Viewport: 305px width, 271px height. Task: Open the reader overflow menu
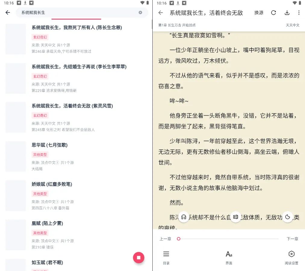tap(299, 13)
